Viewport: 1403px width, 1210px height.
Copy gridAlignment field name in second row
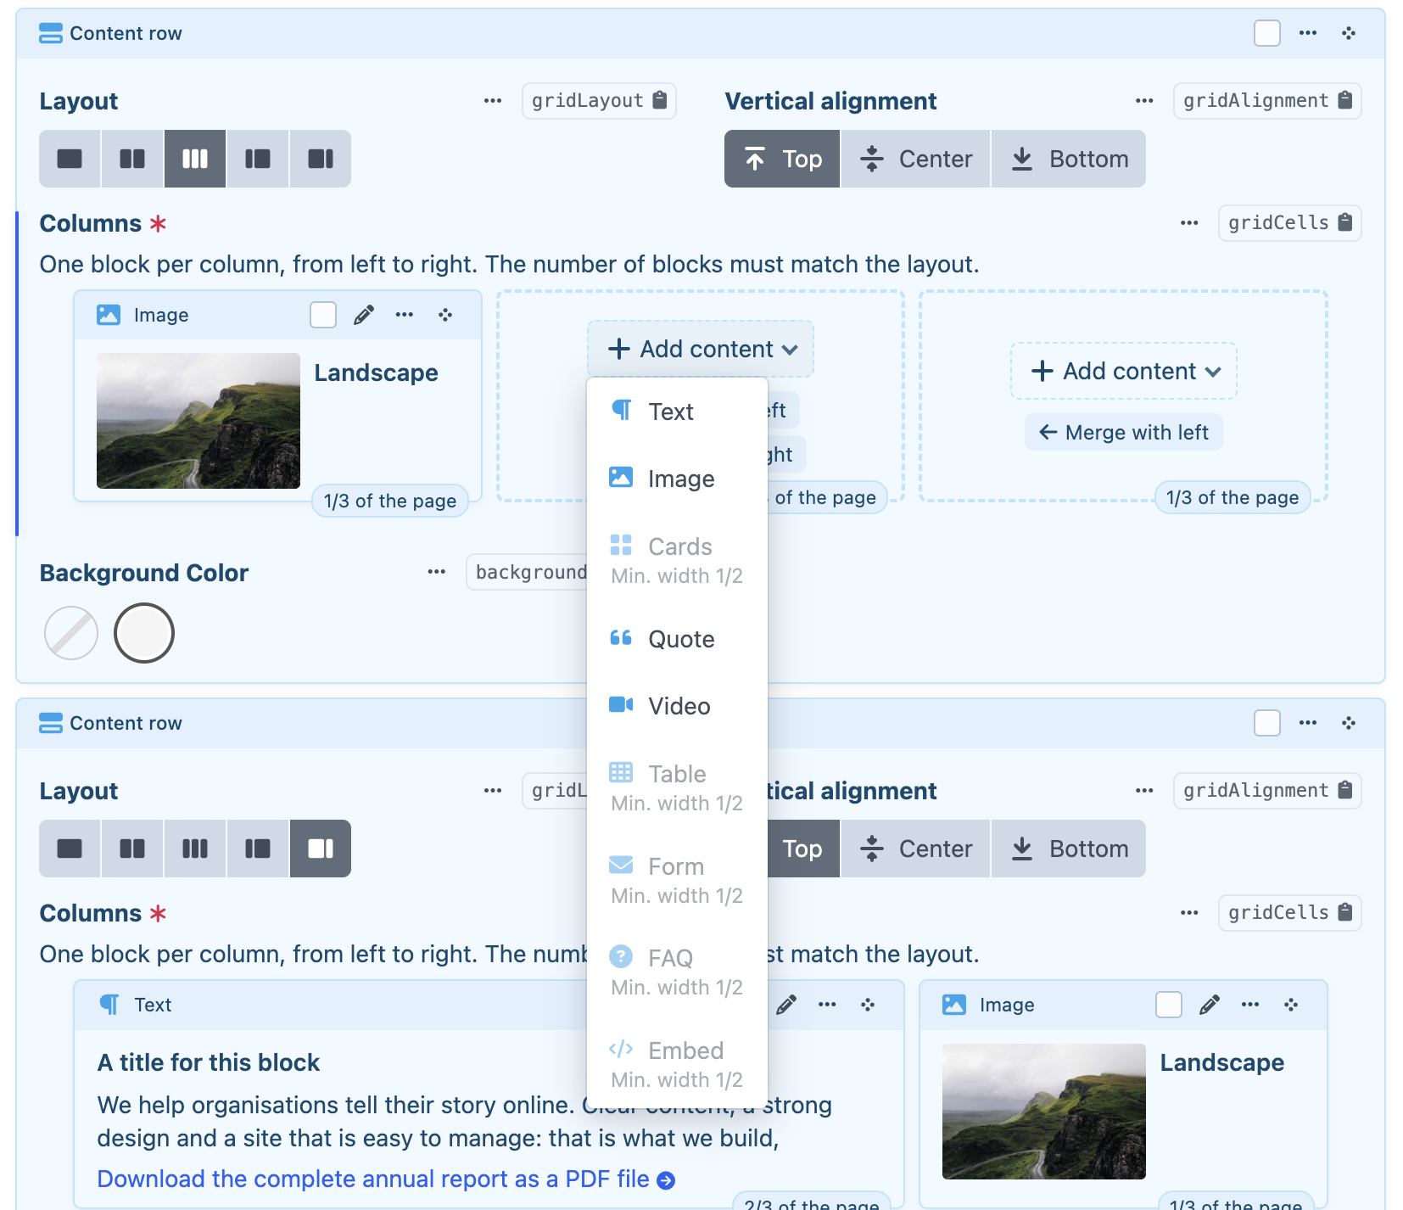tap(1267, 790)
